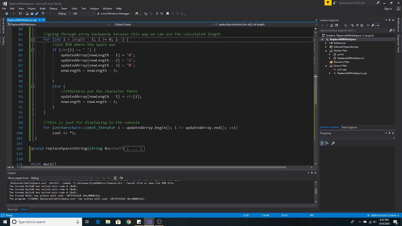This screenshot has width=402, height=226.
Task: Toggle the bookmark icon in toolbar
Action: click(167, 13)
